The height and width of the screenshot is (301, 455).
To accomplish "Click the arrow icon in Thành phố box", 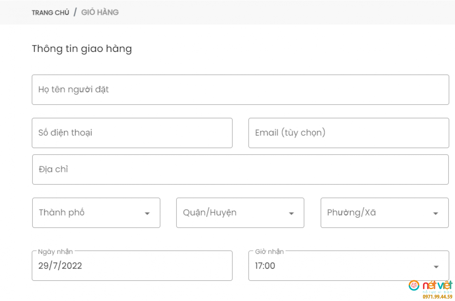I will point(147,213).
